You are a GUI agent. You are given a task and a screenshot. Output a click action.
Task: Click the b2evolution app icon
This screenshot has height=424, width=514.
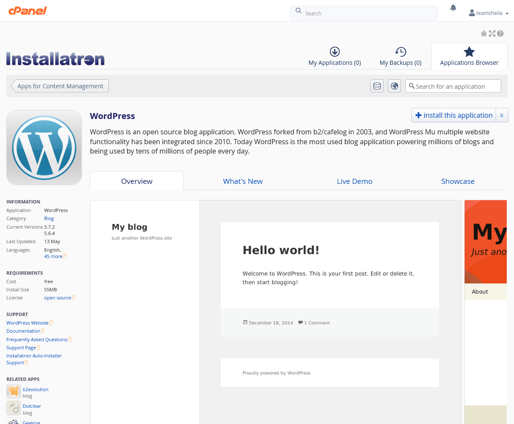tap(14, 391)
